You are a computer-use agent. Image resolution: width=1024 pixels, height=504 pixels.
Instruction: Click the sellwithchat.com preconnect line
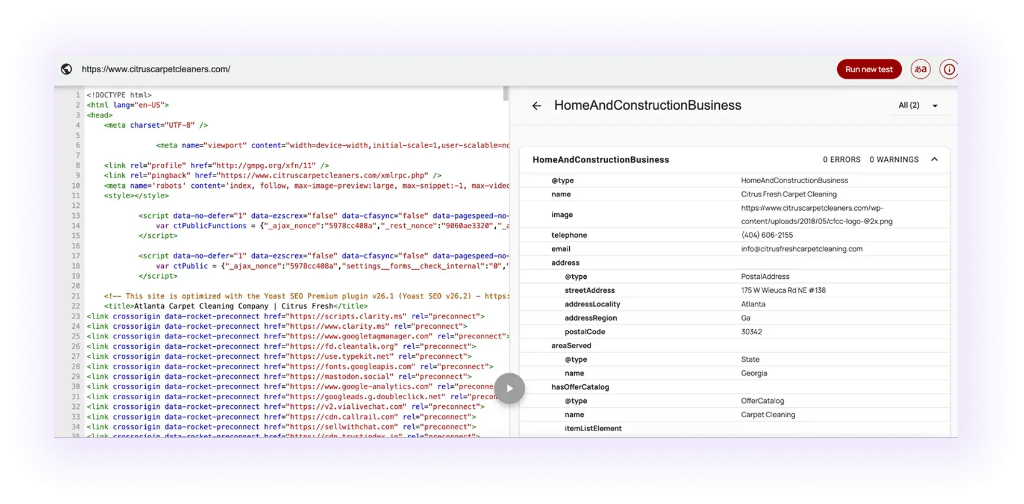(x=281, y=428)
